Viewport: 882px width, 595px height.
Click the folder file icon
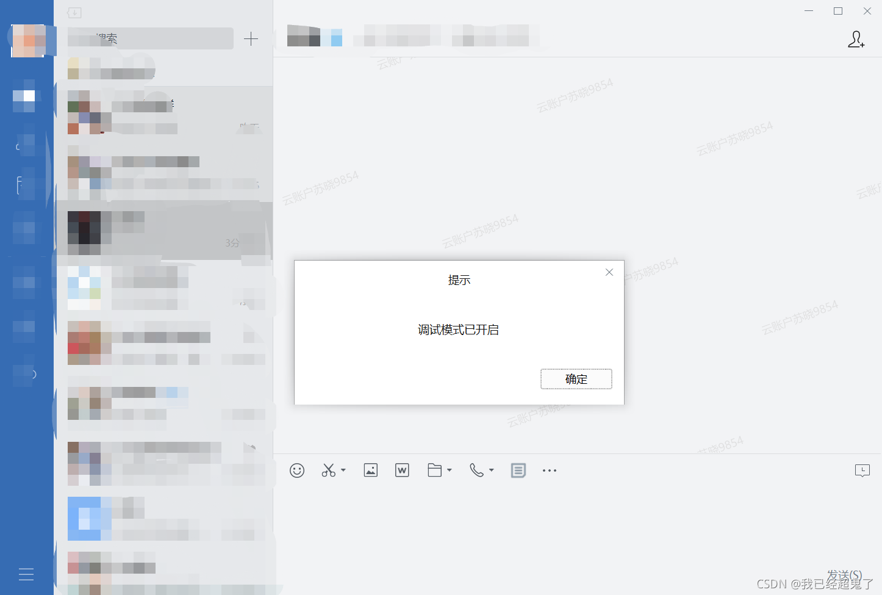(x=434, y=471)
